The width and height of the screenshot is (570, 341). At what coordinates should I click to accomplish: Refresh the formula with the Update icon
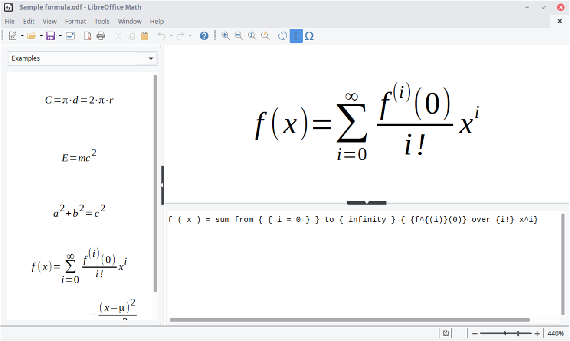coord(282,36)
